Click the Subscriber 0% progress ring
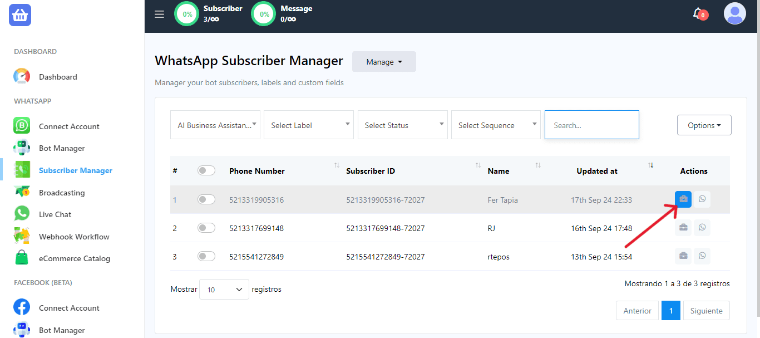 [187, 14]
